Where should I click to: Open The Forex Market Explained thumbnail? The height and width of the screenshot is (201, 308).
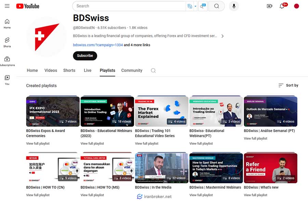(x=162, y=112)
